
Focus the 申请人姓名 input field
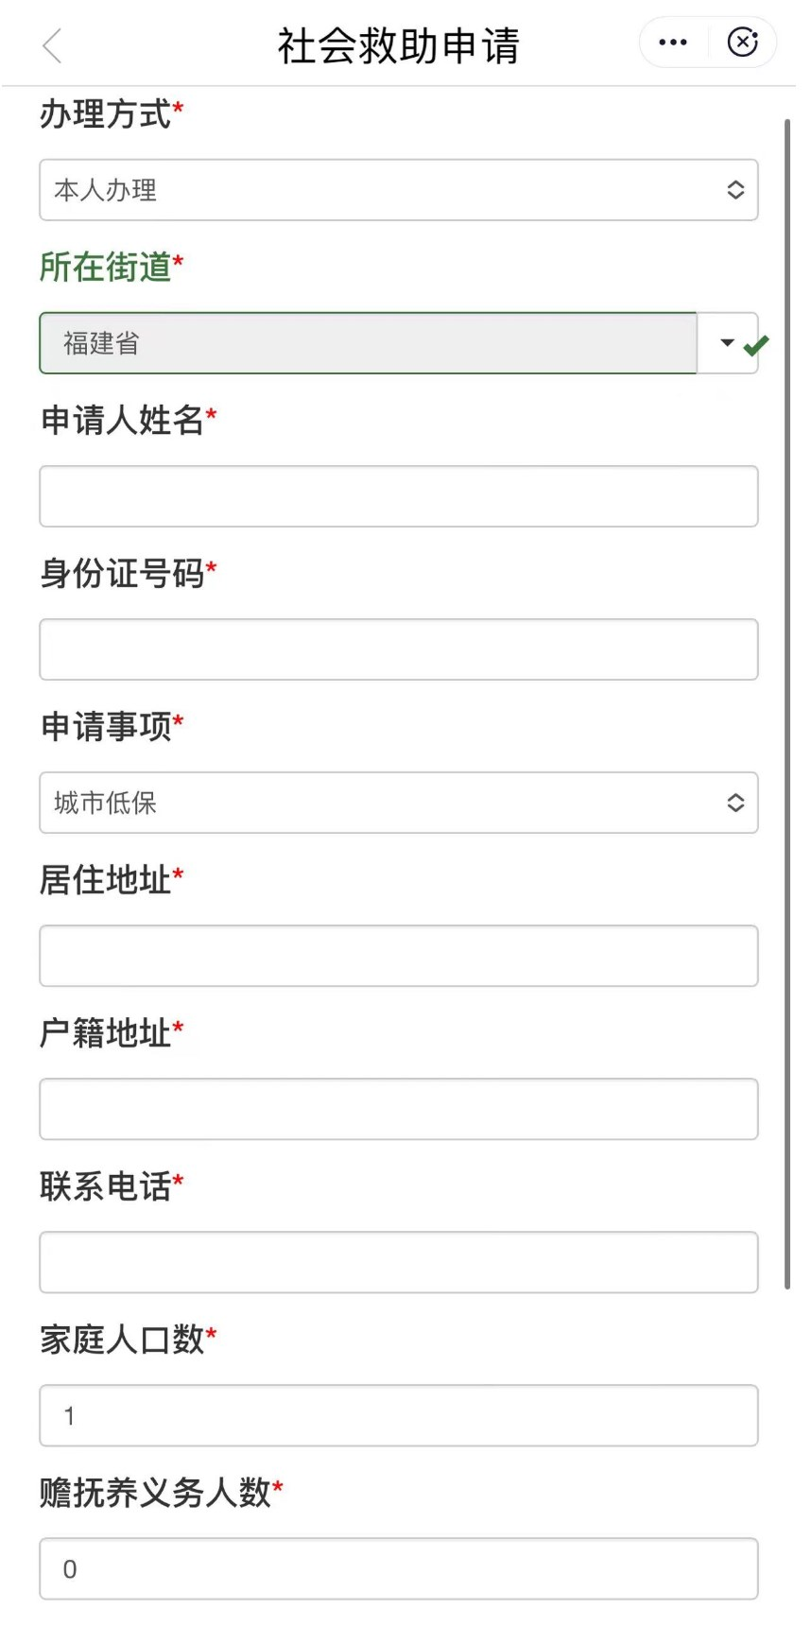398,496
